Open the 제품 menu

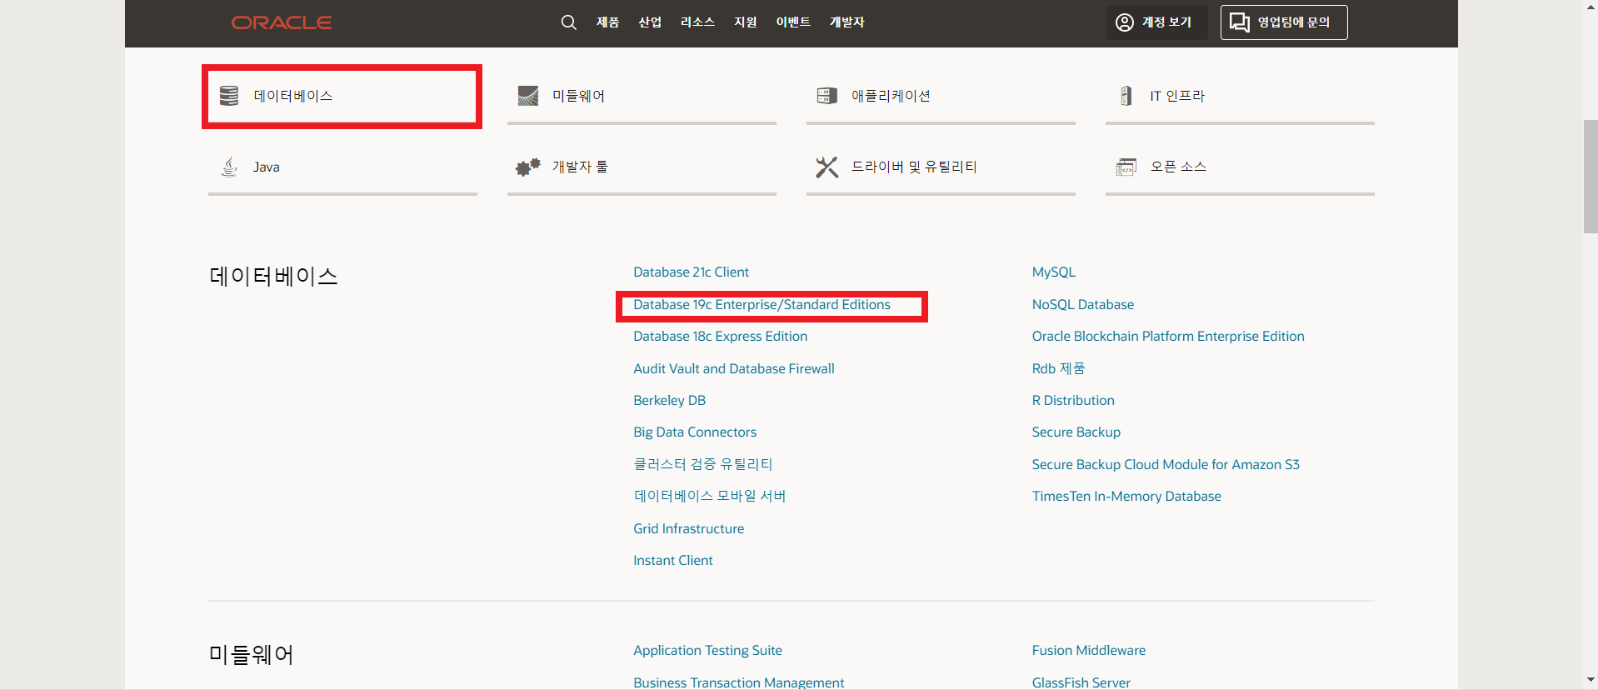coord(607,22)
